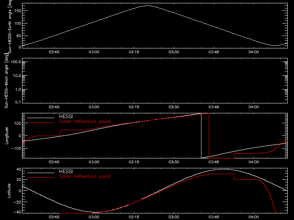Click the Latitude axis label

pyautogui.click(x=9, y=191)
